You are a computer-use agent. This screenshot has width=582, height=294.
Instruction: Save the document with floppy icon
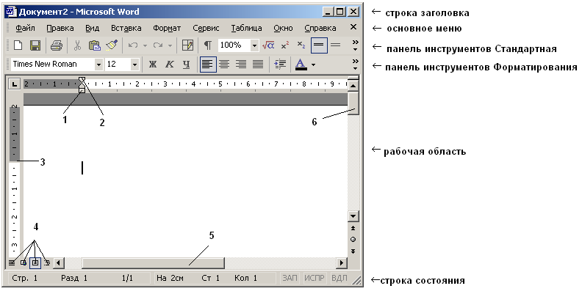point(35,45)
